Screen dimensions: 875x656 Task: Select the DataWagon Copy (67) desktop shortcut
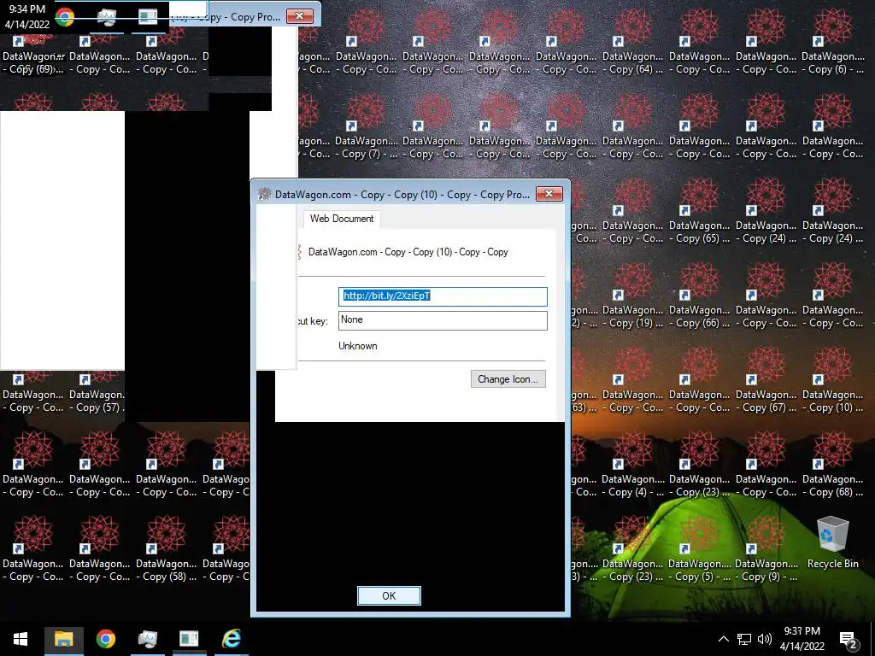pos(766,382)
